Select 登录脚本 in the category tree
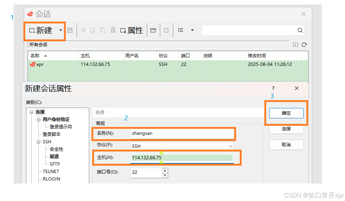 51,134
